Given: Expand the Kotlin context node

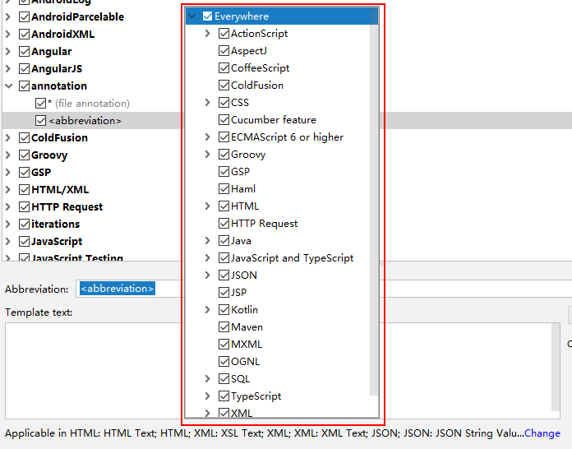Looking at the screenshot, I should pyautogui.click(x=208, y=309).
